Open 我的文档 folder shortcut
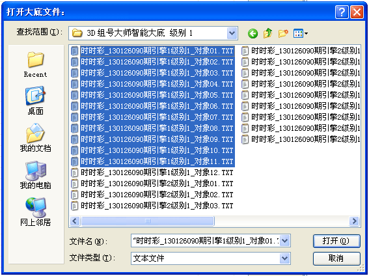 click(35, 138)
